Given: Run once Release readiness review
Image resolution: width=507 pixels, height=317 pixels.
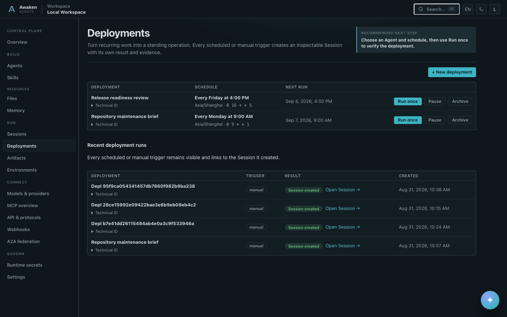Looking at the screenshot, I should [408, 101].
